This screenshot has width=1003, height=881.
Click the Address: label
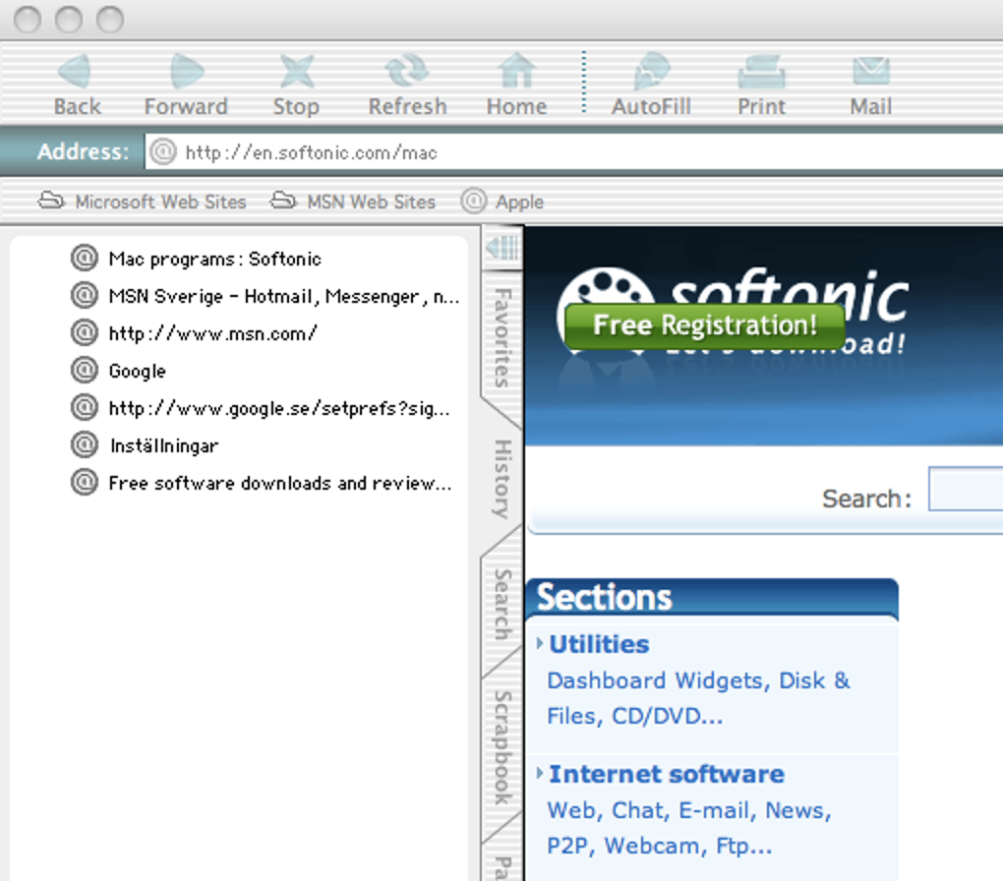83,151
